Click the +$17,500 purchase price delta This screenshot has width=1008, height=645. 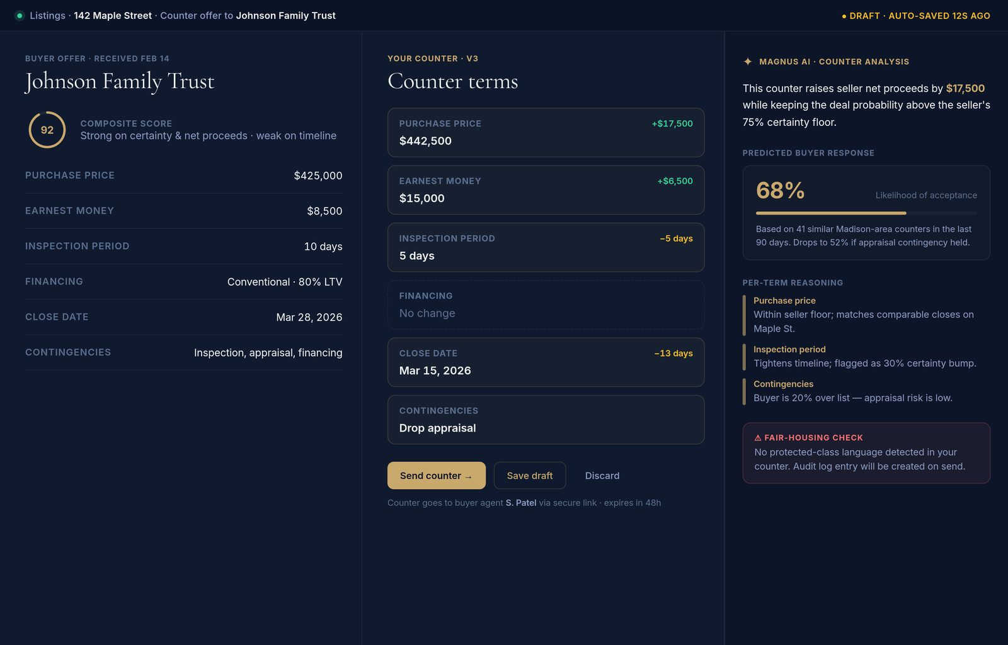click(672, 123)
